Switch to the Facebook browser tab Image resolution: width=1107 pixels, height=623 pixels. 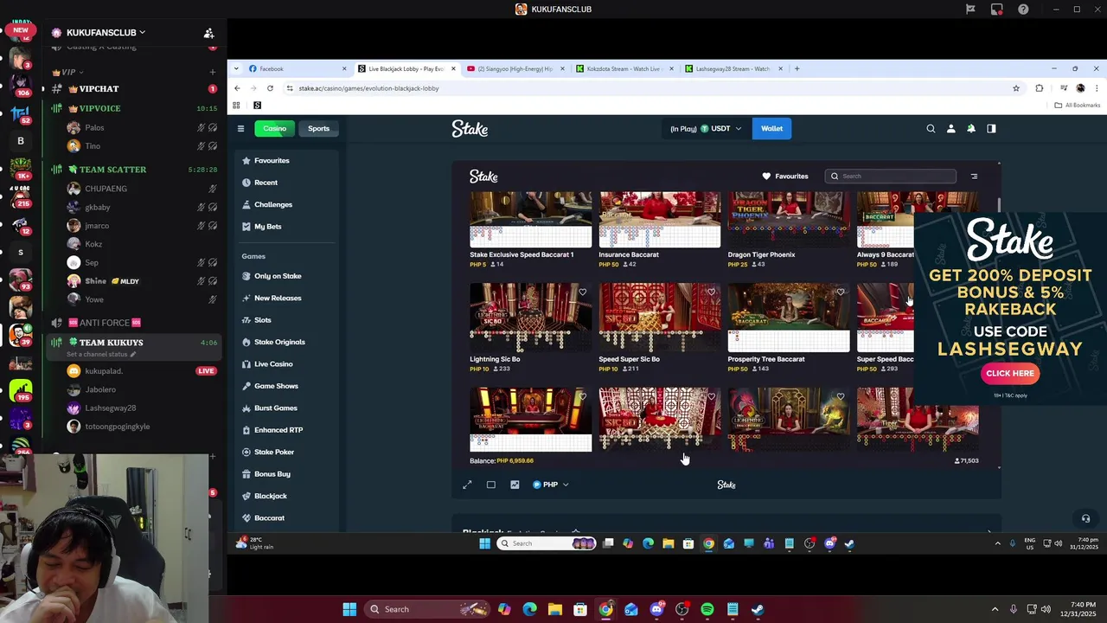click(297, 68)
